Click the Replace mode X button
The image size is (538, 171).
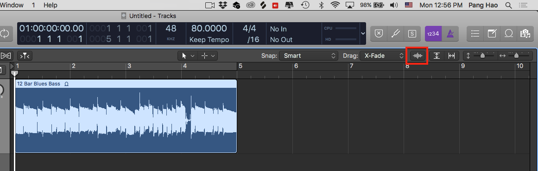point(379,34)
